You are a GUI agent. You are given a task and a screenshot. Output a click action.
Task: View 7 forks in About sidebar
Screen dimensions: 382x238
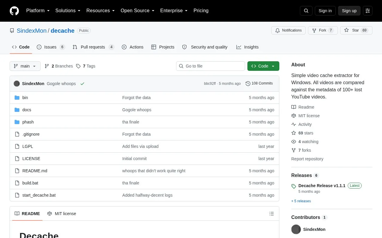[301, 150]
